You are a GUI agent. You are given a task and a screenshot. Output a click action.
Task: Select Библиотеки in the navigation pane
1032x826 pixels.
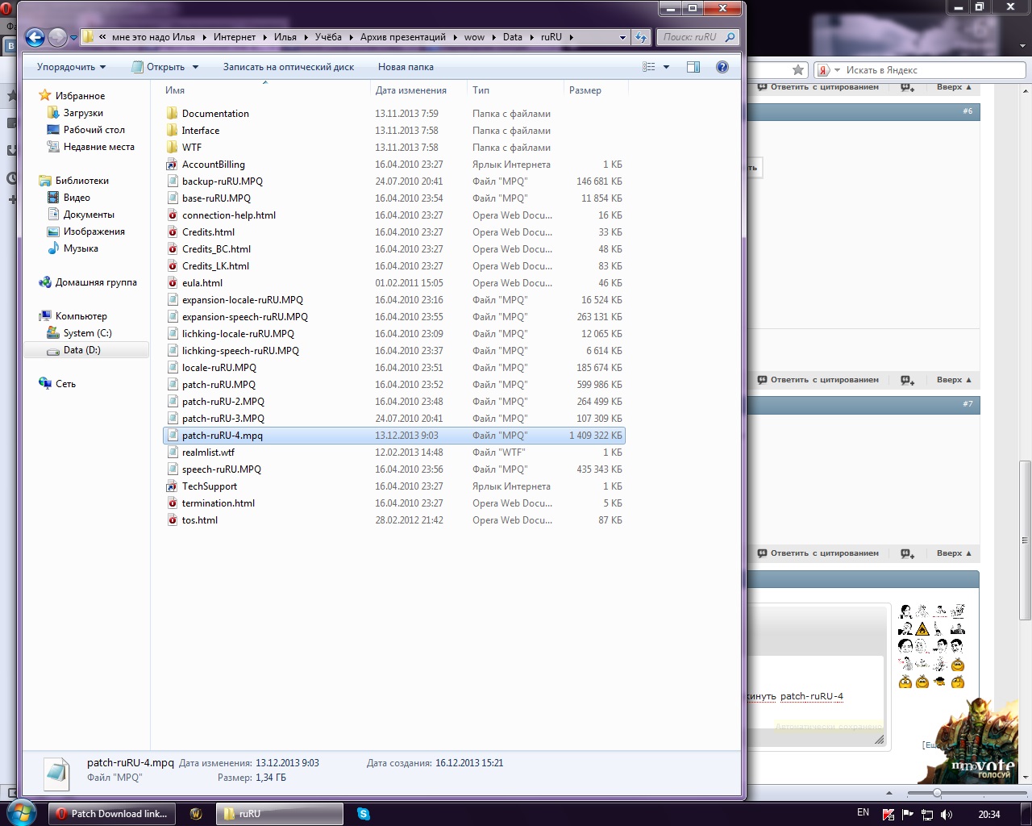click(81, 181)
